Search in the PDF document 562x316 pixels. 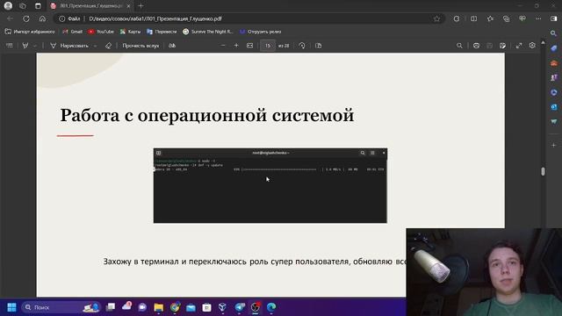coord(459,46)
